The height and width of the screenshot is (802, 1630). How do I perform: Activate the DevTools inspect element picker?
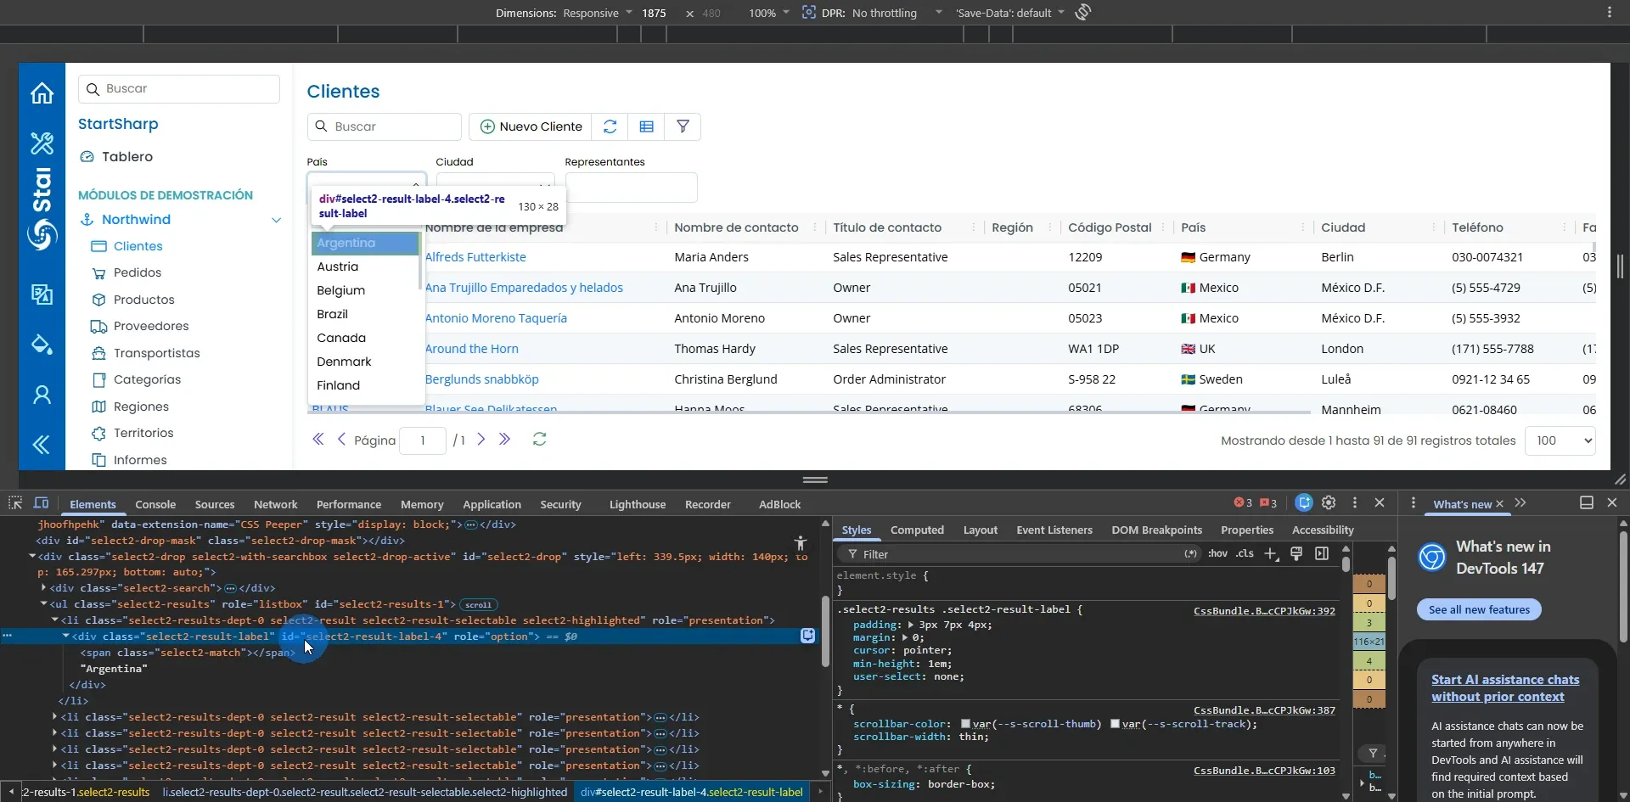click(15, 502)
